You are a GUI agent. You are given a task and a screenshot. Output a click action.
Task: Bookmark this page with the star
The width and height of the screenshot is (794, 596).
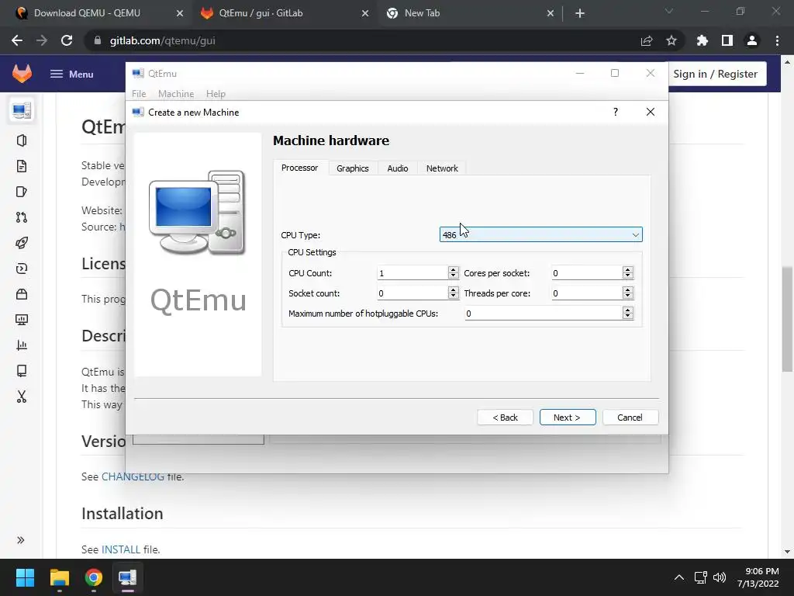coord(671,40)
